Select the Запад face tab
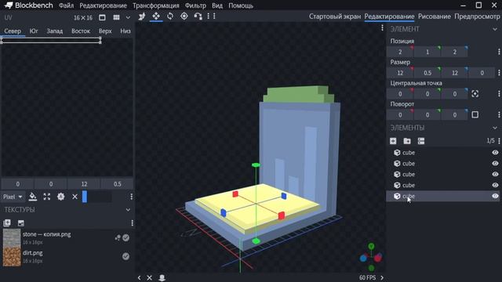This screenshot has height=282, width=502. click(55, 31)
